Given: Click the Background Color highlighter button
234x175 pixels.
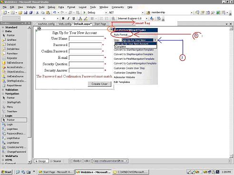Looking at the screenshot, I should pos(86,18).
